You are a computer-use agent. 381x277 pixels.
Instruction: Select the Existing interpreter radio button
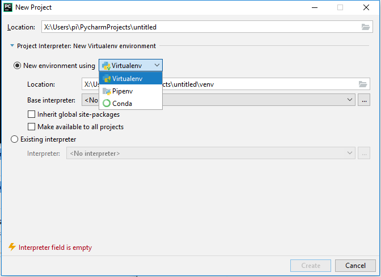pos(15,139)
